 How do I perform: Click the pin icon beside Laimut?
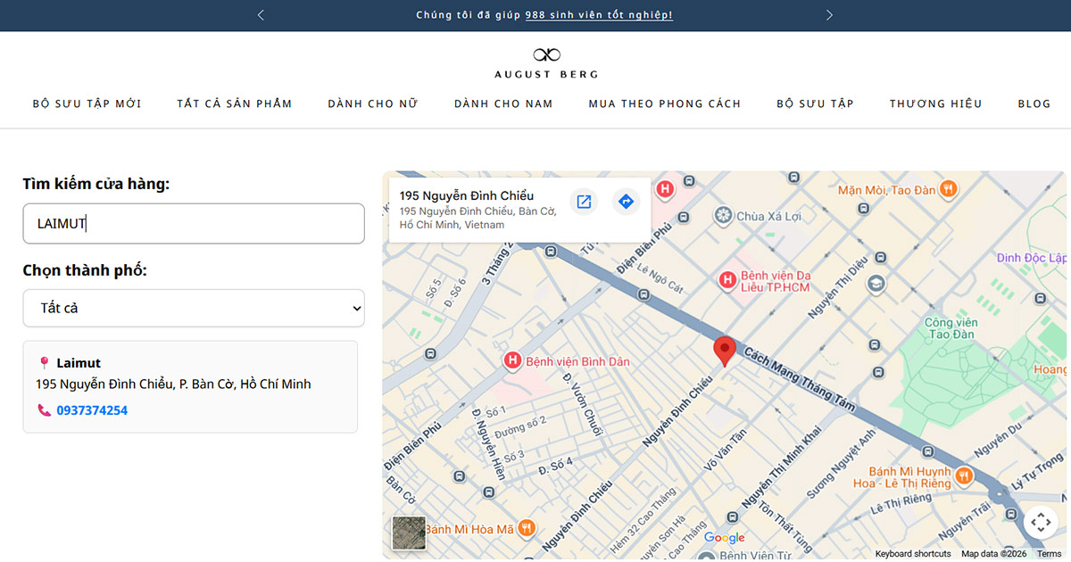coord(44,363)
